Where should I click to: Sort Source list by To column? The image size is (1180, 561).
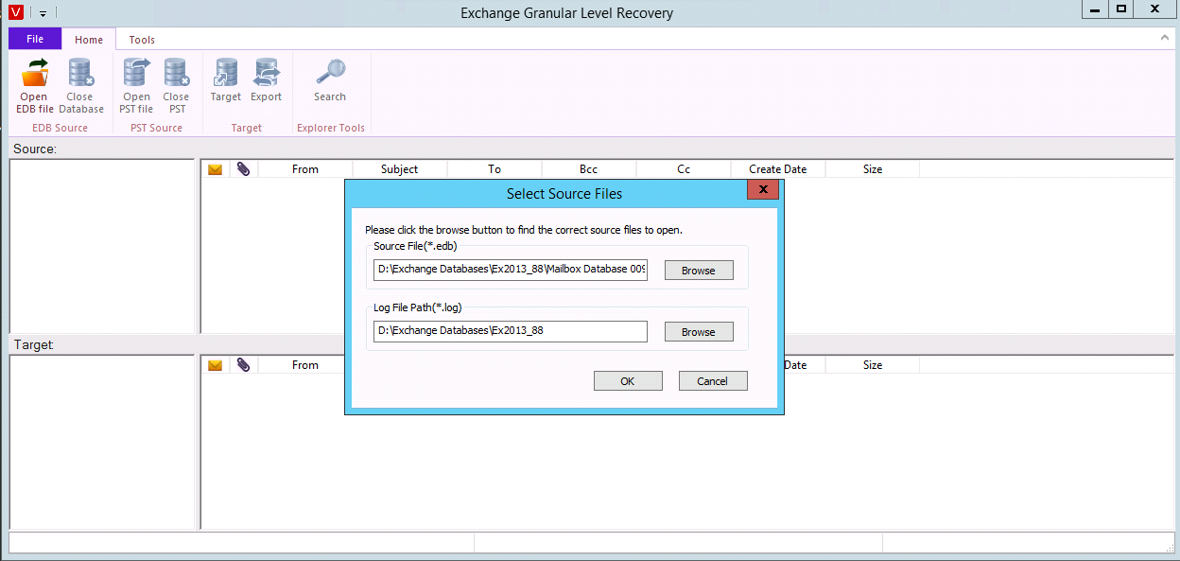pos(495,169)
